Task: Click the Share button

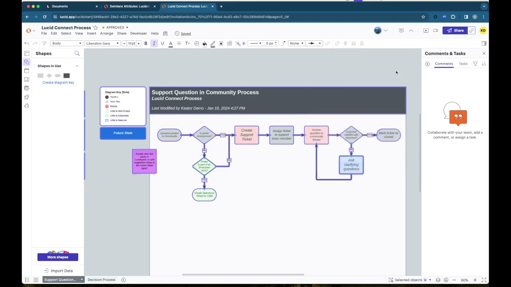Action: tap(455, 31)
